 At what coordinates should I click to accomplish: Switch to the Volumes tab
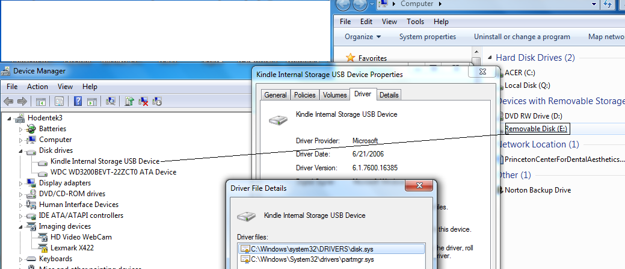(x=334, y=95)
